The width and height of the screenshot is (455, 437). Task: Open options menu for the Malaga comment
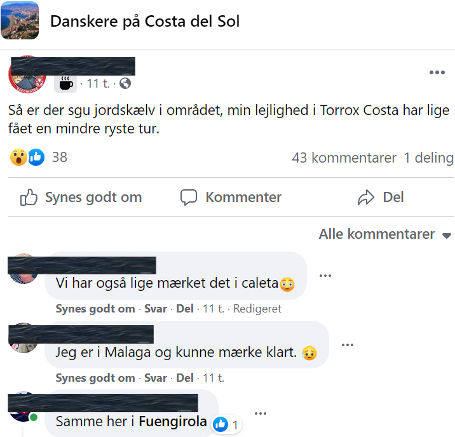coord(347,345)
